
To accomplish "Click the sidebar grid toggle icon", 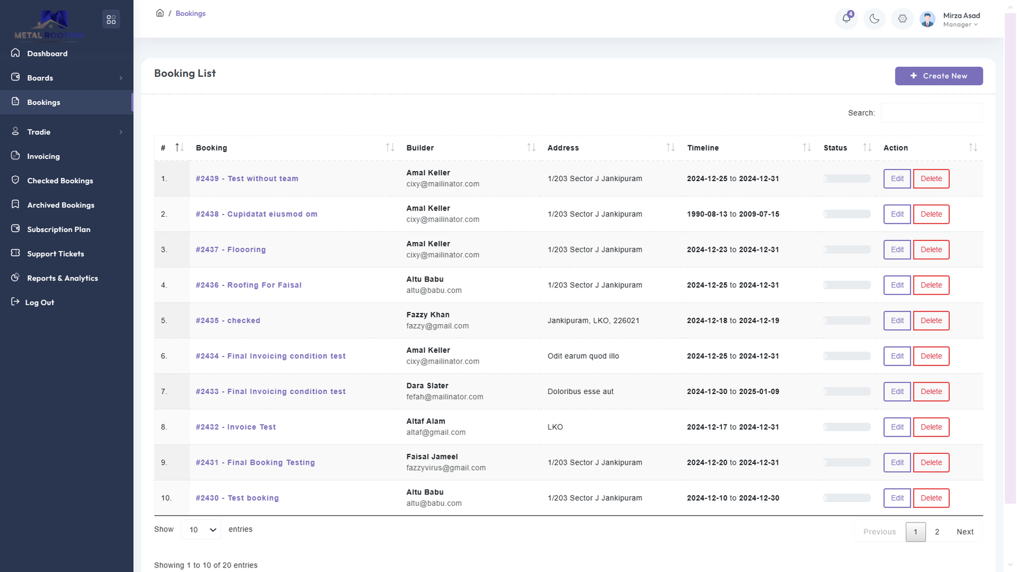I will point(111,20).
